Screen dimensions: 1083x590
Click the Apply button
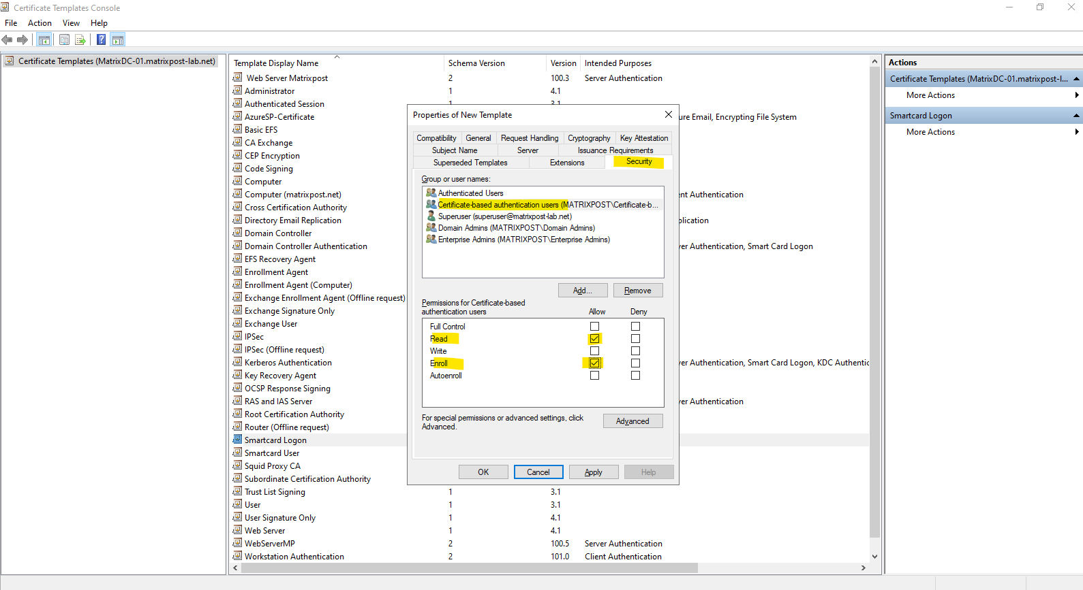coord(594,472)
